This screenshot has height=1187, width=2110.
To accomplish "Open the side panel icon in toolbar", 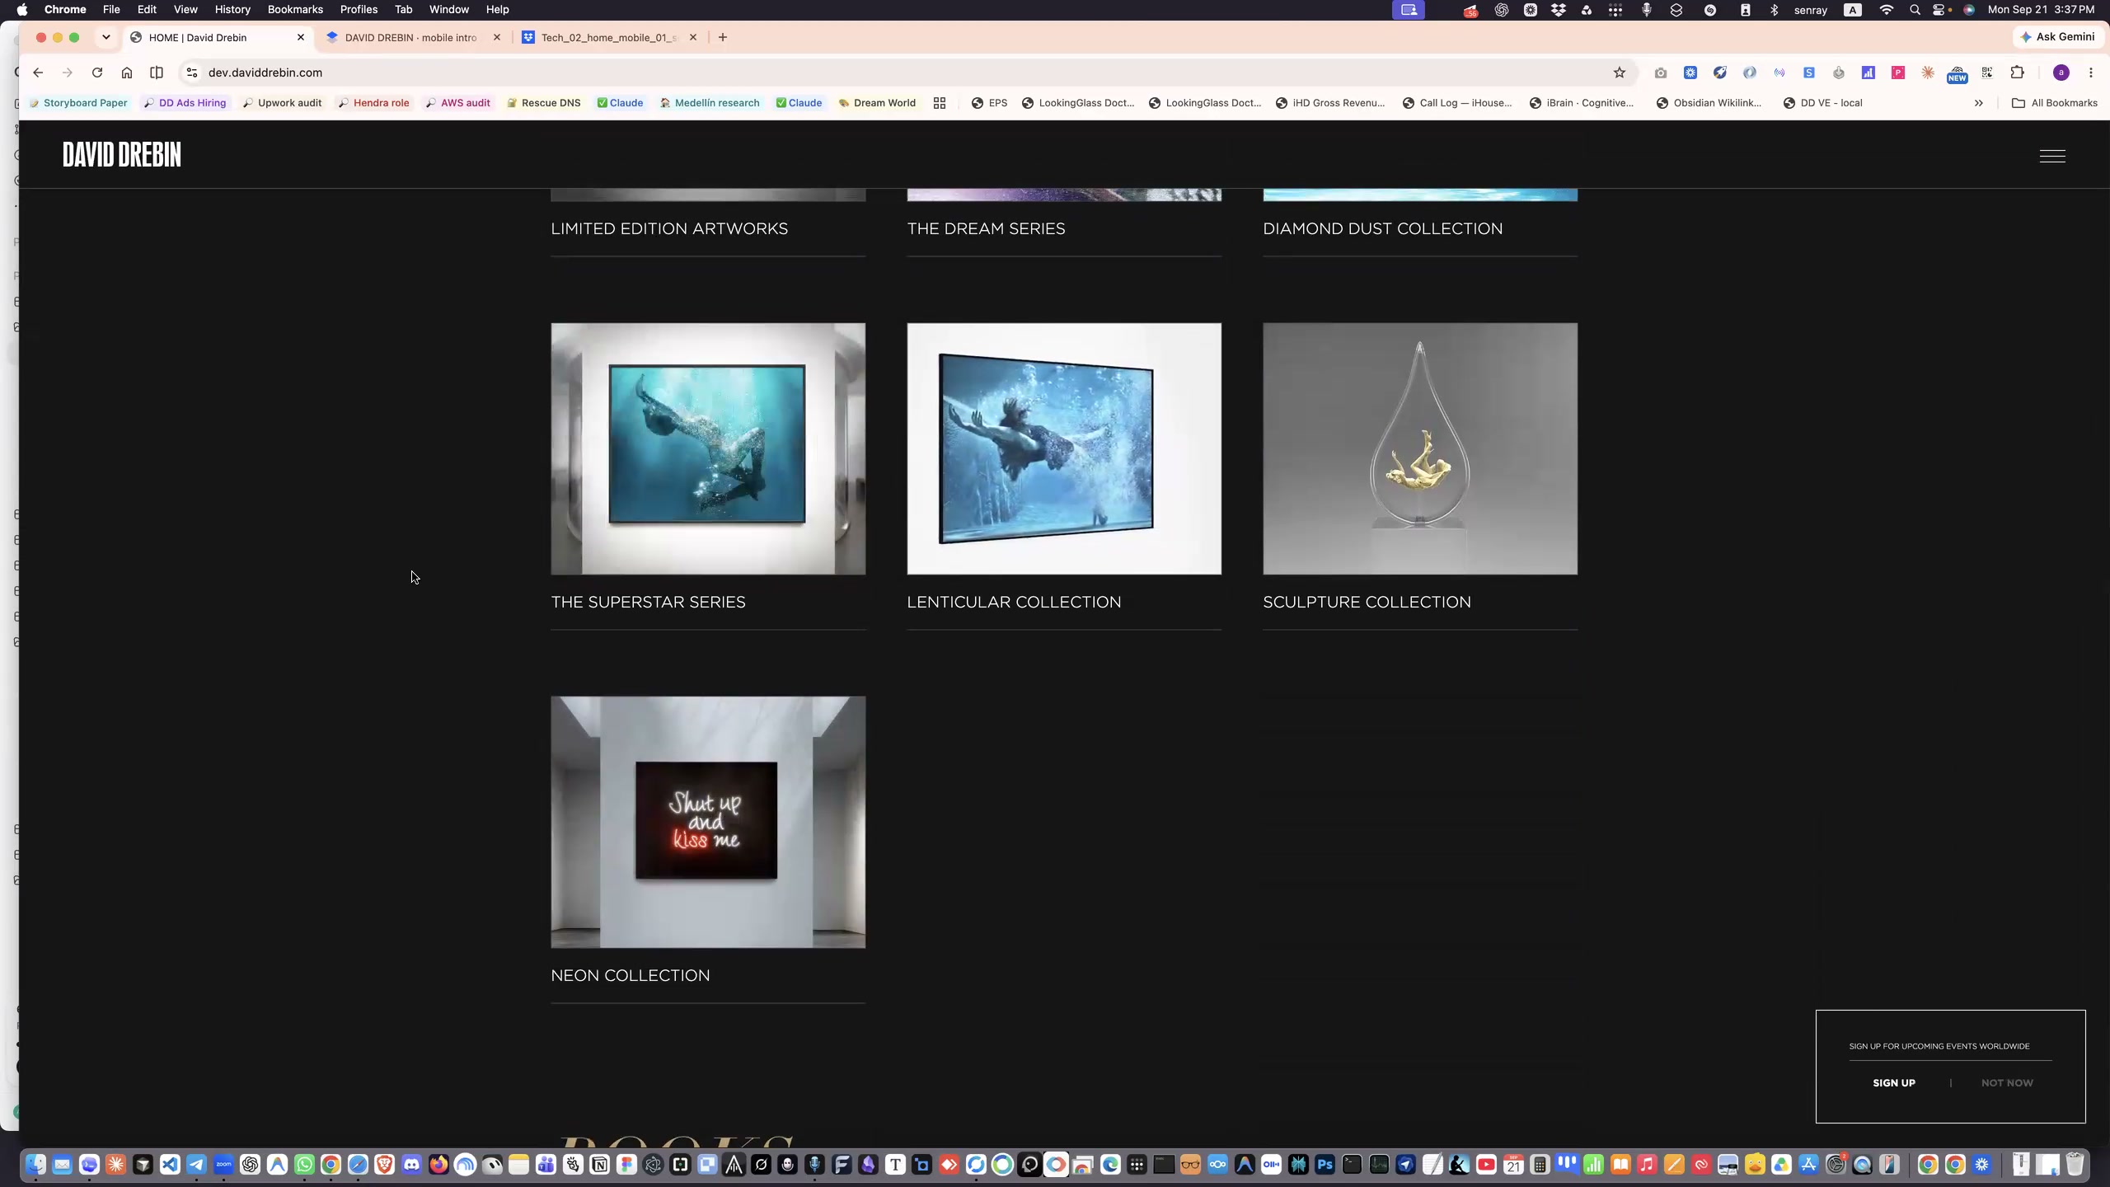I will tap(157, 73).
